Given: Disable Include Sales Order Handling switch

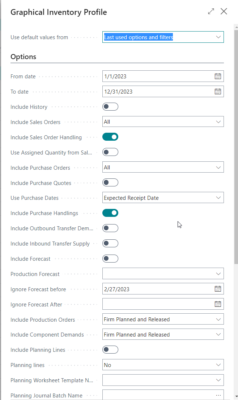Looking at the screenshot, I should coord(110,137).
